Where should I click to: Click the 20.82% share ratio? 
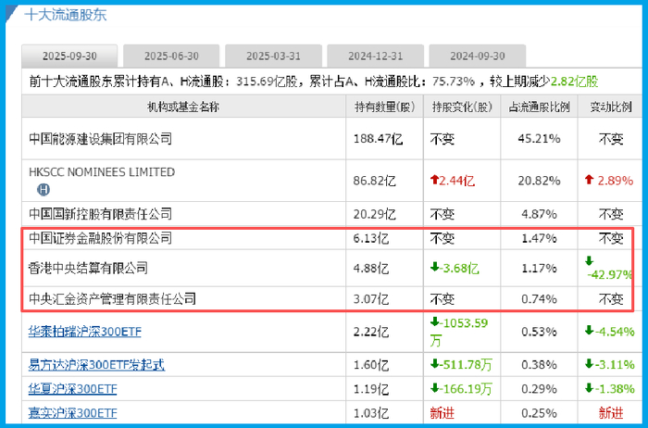[539, 181]
